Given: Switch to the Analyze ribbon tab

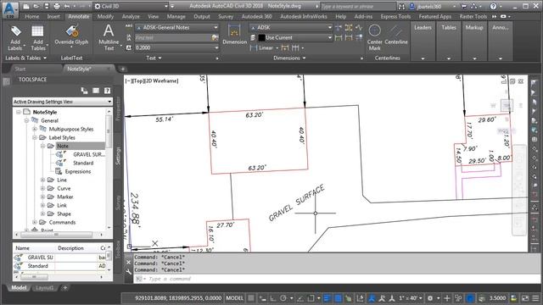Looking at the screenshot, I should tap(131, 16).
